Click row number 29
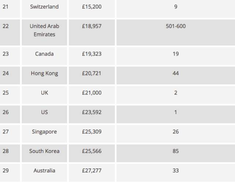This screenshot has width=235, height=182. tap(6, 171)
